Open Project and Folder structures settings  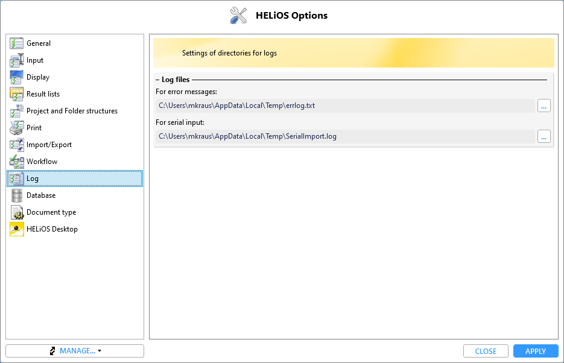[x=72, y=111]
